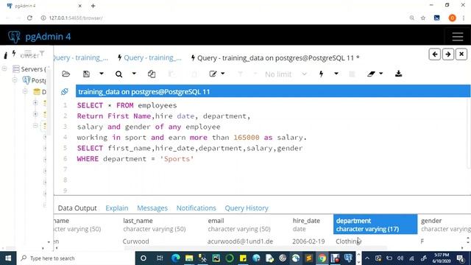471x265 pixels.
Task: Click the filter funnel icon in Browser panel
Action: [42, 54]
